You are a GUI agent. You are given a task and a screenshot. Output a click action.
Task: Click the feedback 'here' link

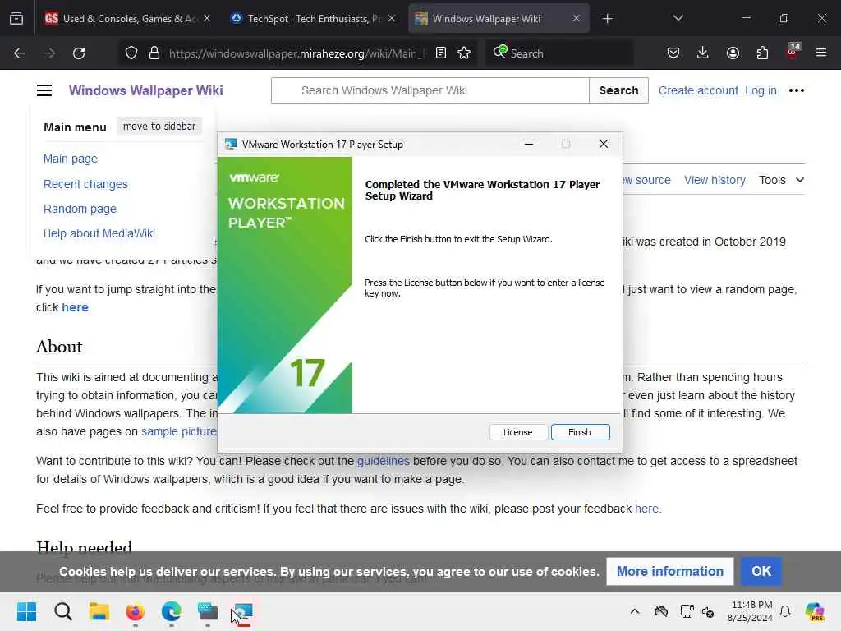[647, 509]
